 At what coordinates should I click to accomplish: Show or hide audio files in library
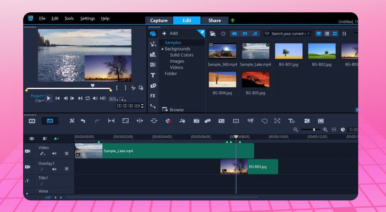tap(255, 34)
